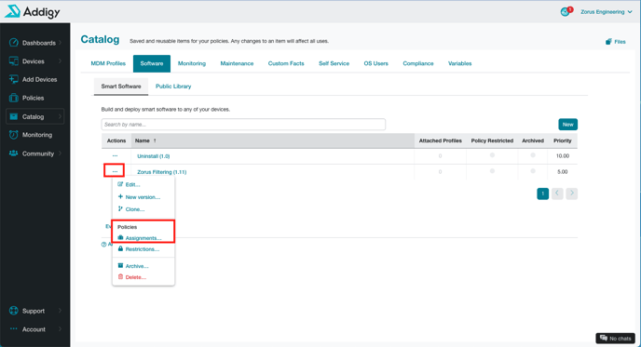The width and height of the screenshot is (641, 347).
Task: Expand the Catalog submenu chevron
Action: point(60,116)
